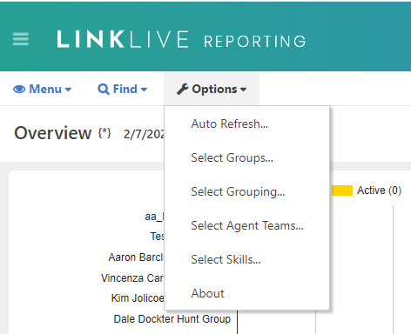This screenshot has width=411, height=334.
Task: Open the About menu item
Action: (x=207, y=293)
